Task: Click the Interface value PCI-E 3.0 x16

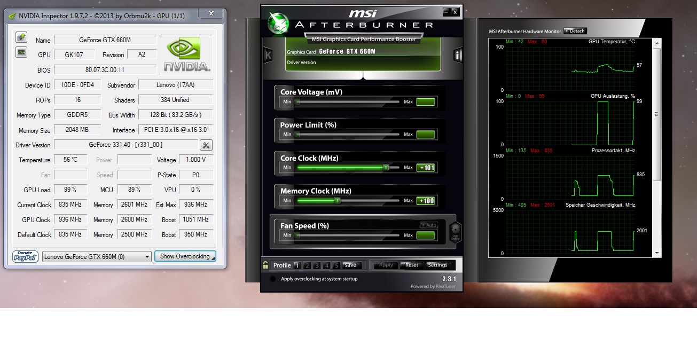Action: 176,130
